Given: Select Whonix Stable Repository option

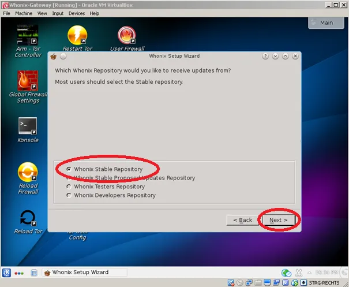Looking at the screenshot, I should click(104, 169).
